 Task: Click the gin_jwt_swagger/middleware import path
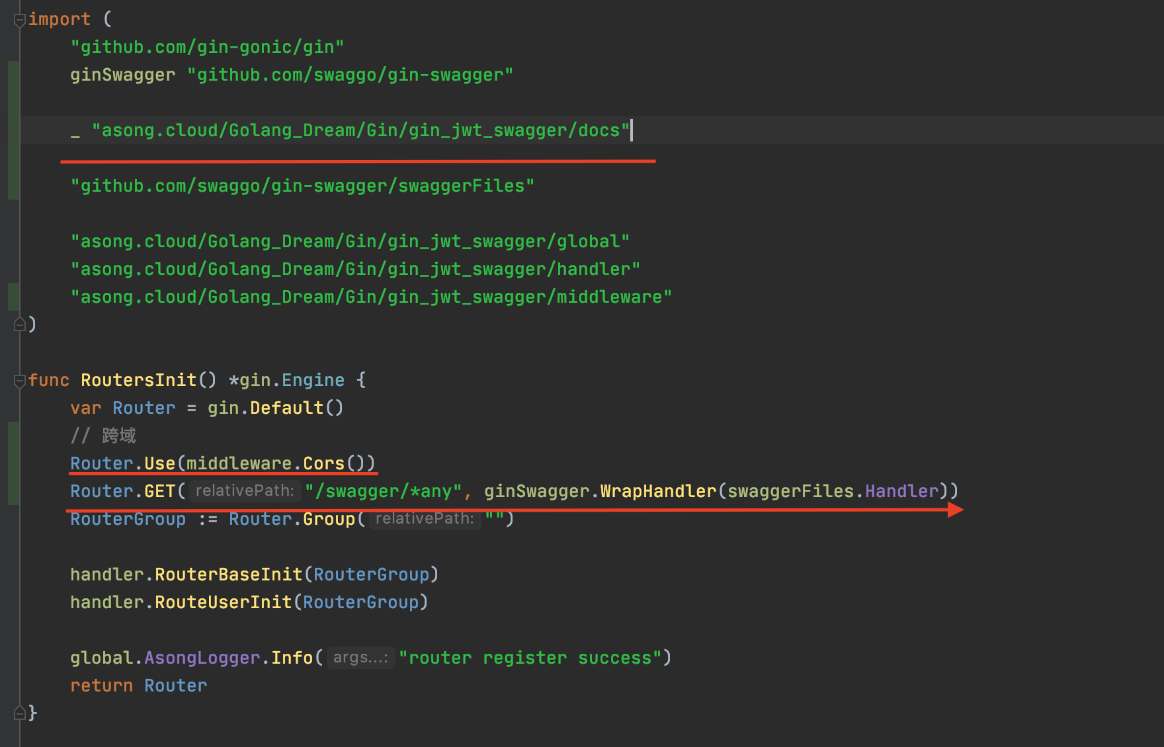(371, 297)
